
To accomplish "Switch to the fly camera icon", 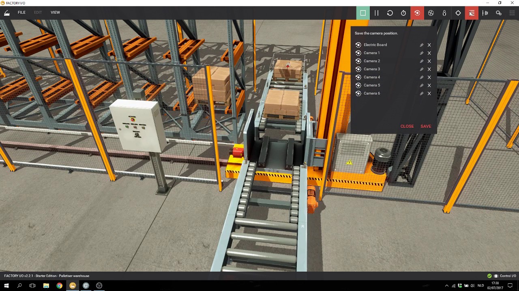I will (431, 13).
